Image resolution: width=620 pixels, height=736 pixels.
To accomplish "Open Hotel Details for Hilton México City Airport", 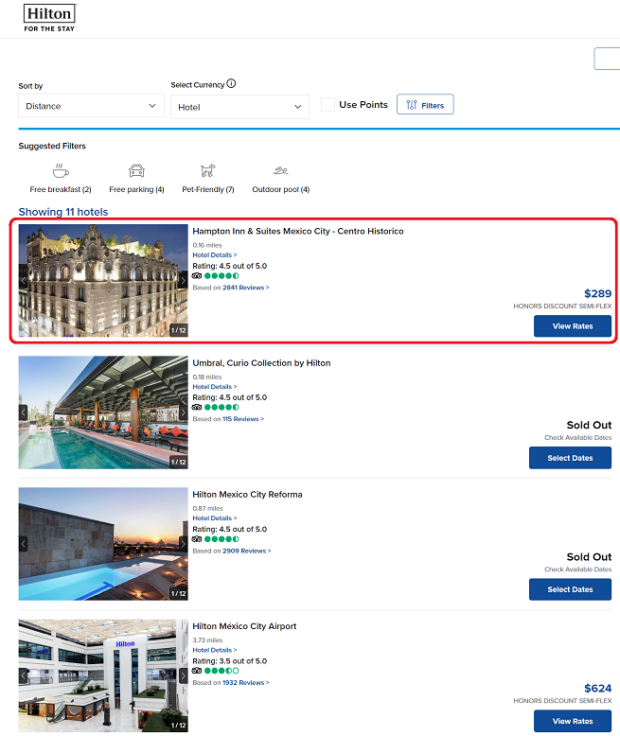I will click(x=215, y=650).
